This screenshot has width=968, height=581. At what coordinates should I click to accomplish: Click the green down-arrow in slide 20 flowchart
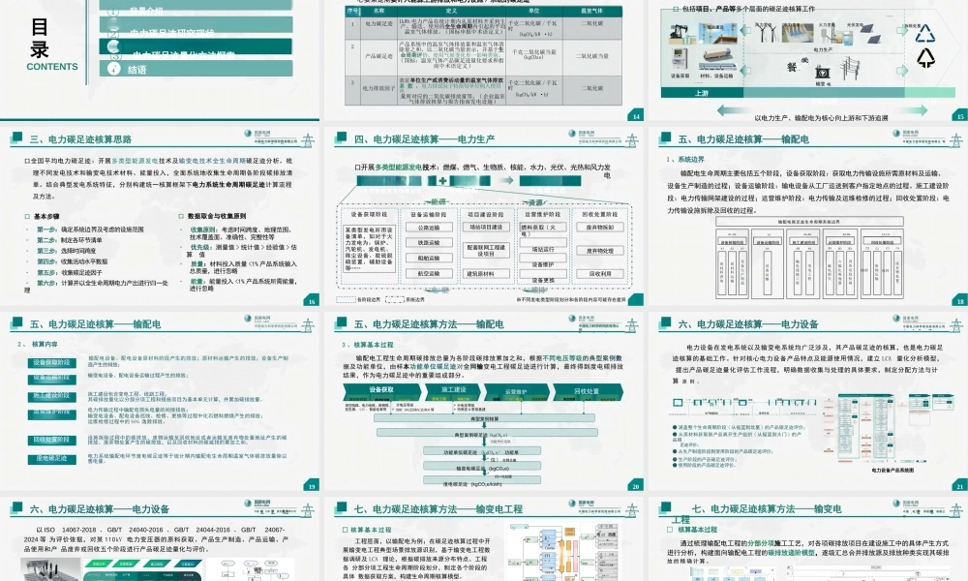click(x=484, y=443)
